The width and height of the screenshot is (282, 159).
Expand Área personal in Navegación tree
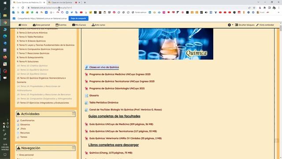pos(18,155)
